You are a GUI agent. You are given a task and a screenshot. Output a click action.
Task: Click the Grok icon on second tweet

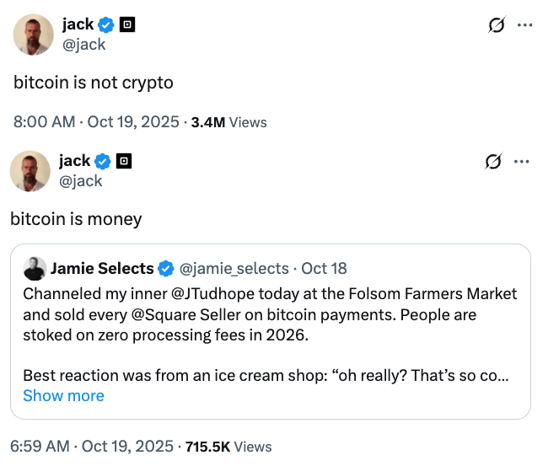click(495, 161)
